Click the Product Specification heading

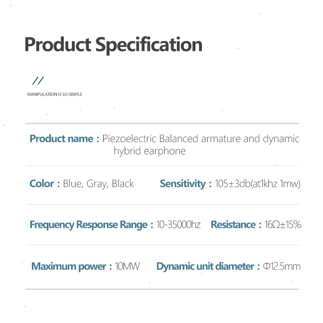pyautogui.click(x=113, y=45)
